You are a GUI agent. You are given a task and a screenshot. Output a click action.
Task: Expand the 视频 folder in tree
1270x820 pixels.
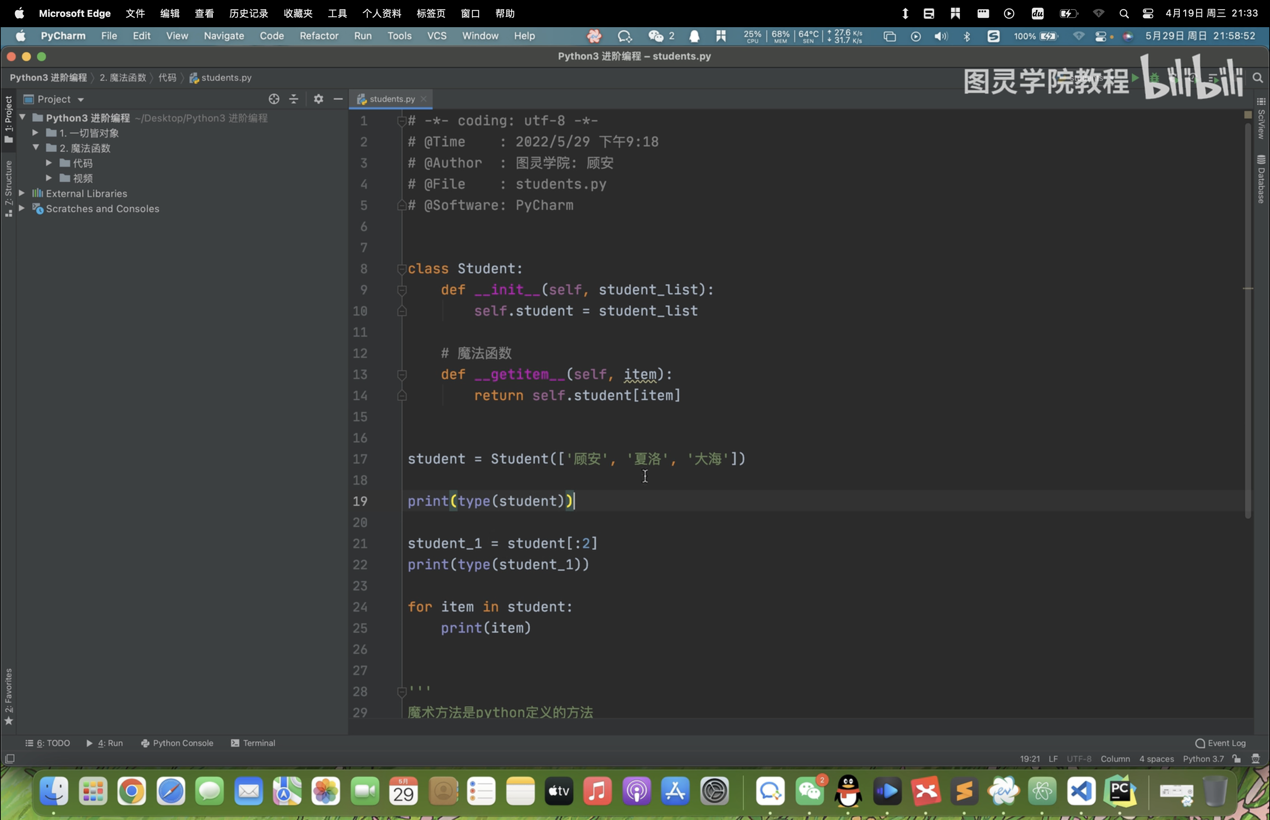[49, 178]
